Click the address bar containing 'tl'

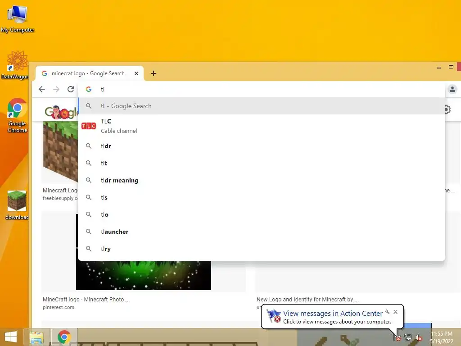pos(262,89)
